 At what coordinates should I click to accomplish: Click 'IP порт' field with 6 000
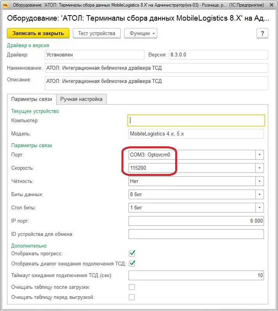(196, 221)
